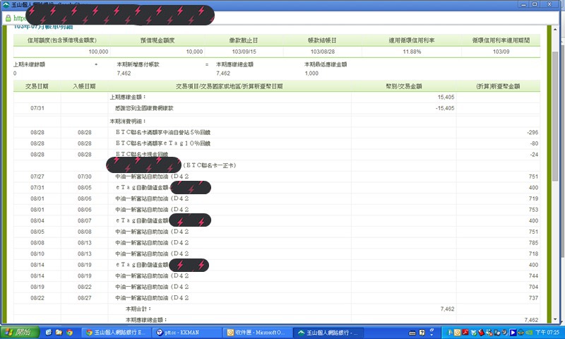Click the interest rate value 11.88%
This screenshot has height=339, width=565.
pyautogui.click(x=412, y=52)
